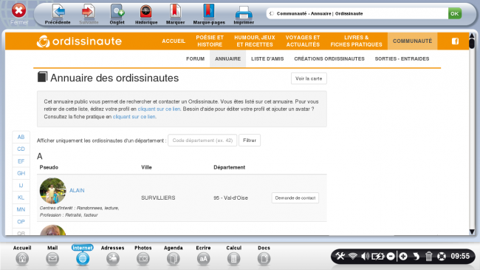This screenshot has height=270, width=480.
Task: Open the trash bin icon in tray
Action: point(428,256)
